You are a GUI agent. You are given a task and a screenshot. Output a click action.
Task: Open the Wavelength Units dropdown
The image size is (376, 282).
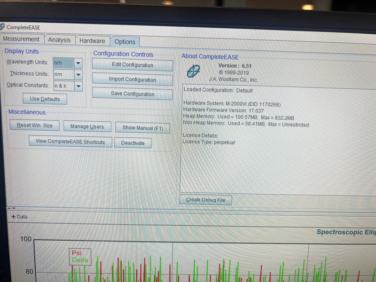coord(78,63)
